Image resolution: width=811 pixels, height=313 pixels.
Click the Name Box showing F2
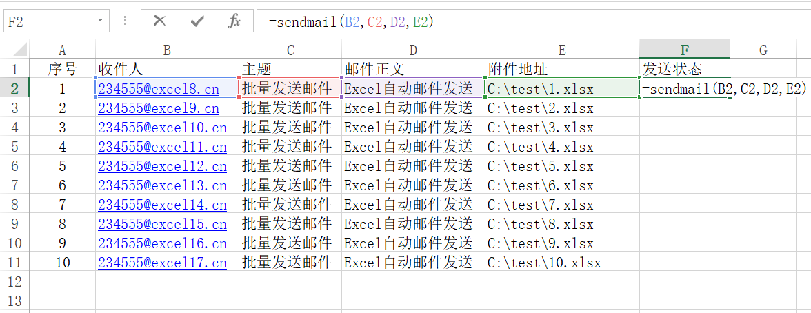(x=50, y=21)
